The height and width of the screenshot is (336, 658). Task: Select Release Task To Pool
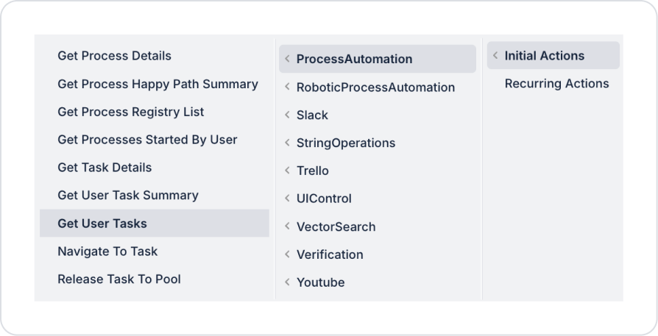click(x=119, y=279)
